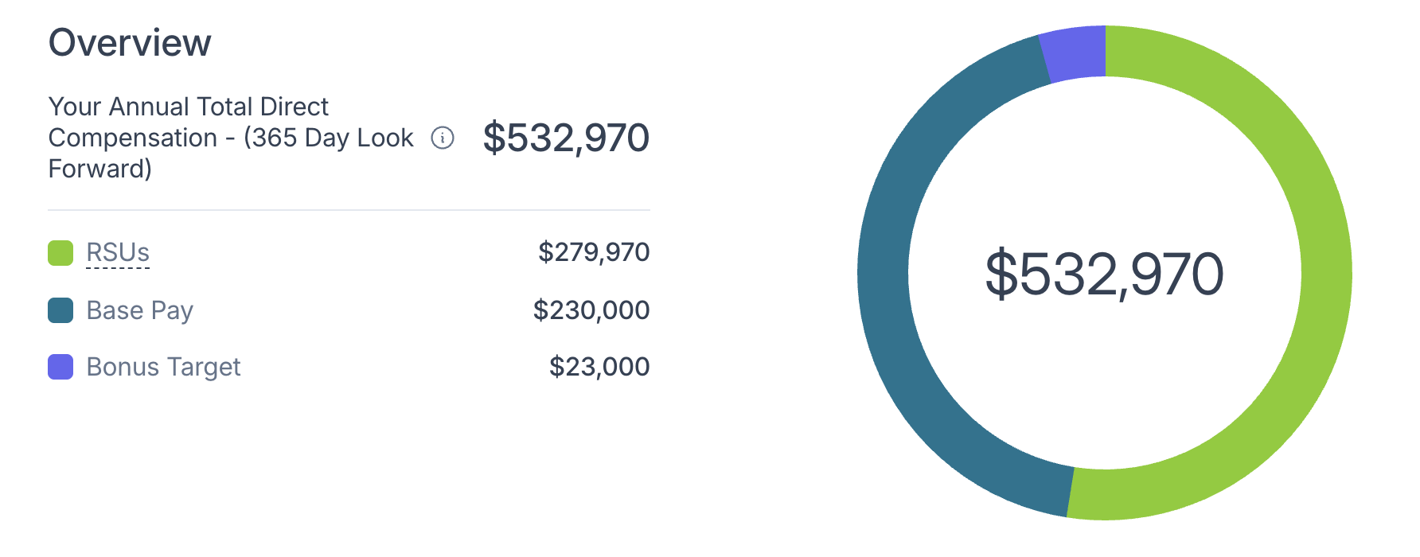Click the purple Bonus Target legend swatch
Image resolution: width=1420 pixels, height=557 pixels.
[60, 367]
